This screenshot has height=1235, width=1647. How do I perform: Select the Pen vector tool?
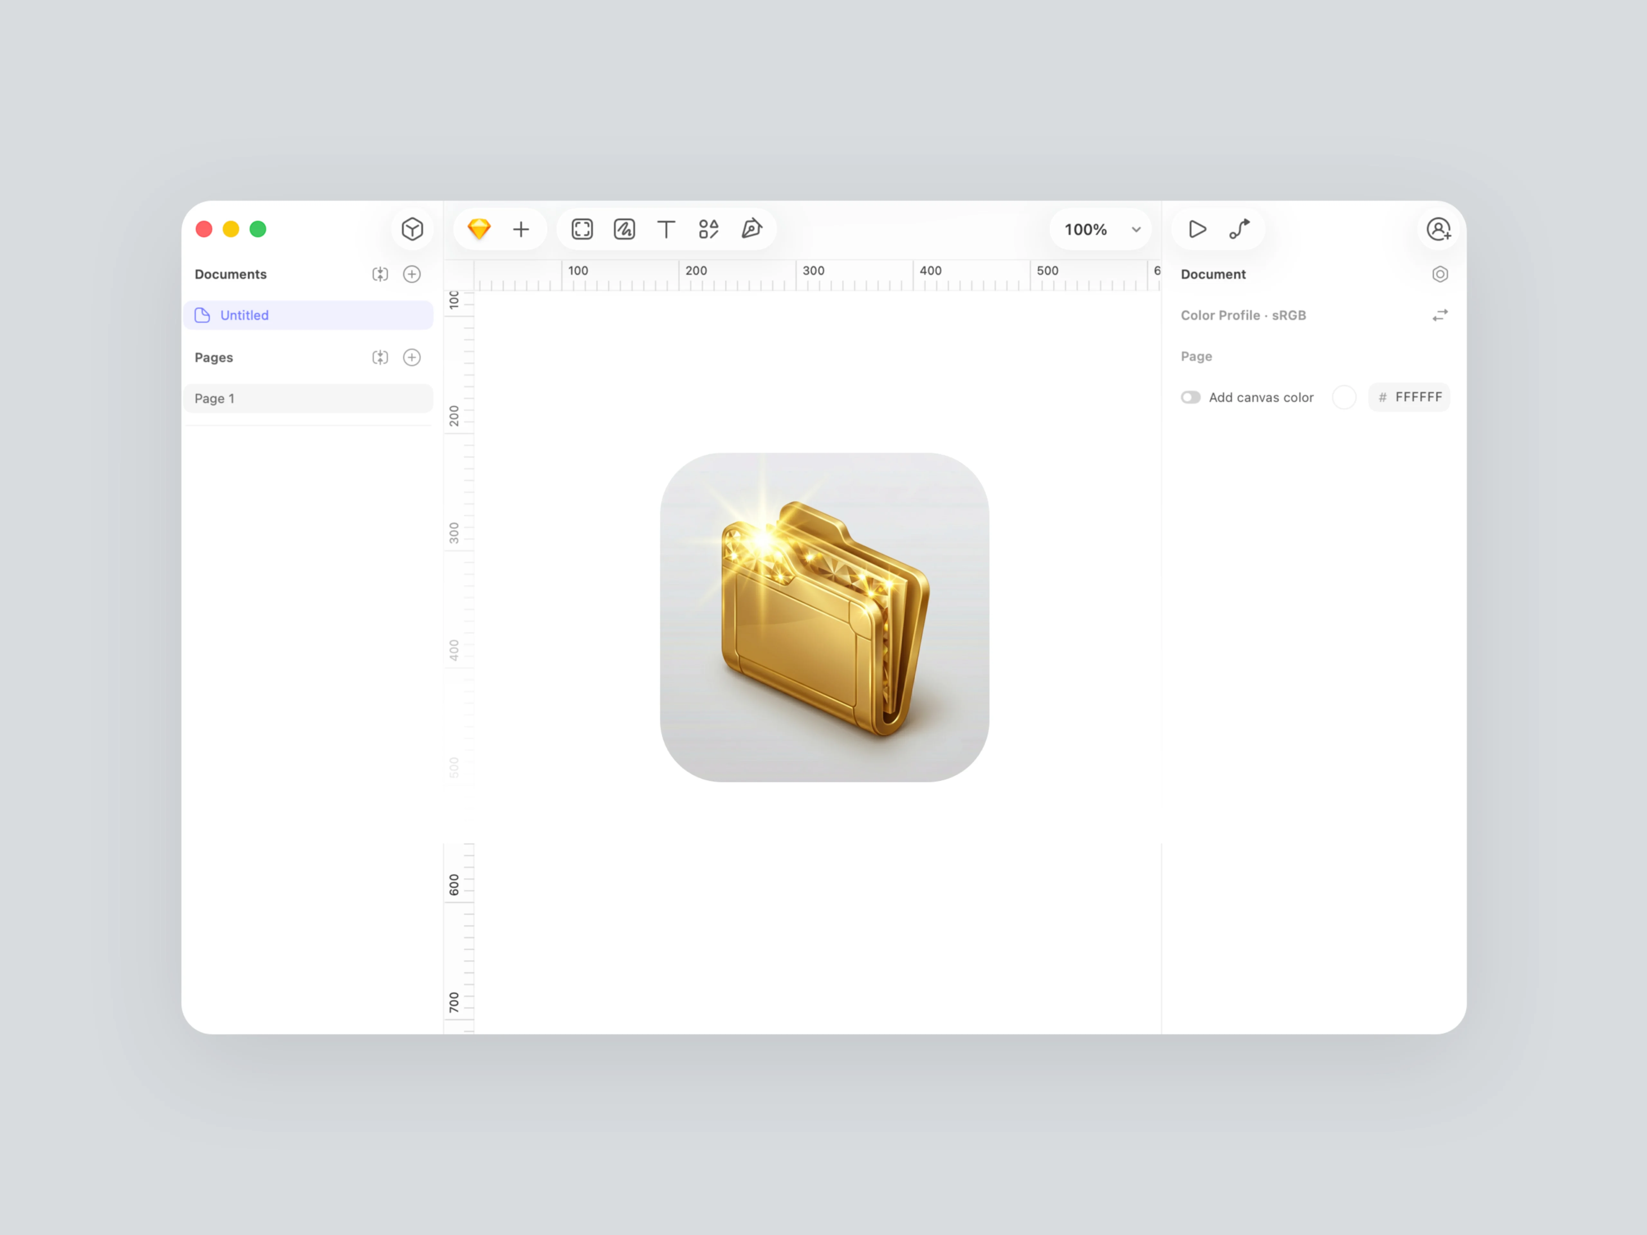click(752, 229)
